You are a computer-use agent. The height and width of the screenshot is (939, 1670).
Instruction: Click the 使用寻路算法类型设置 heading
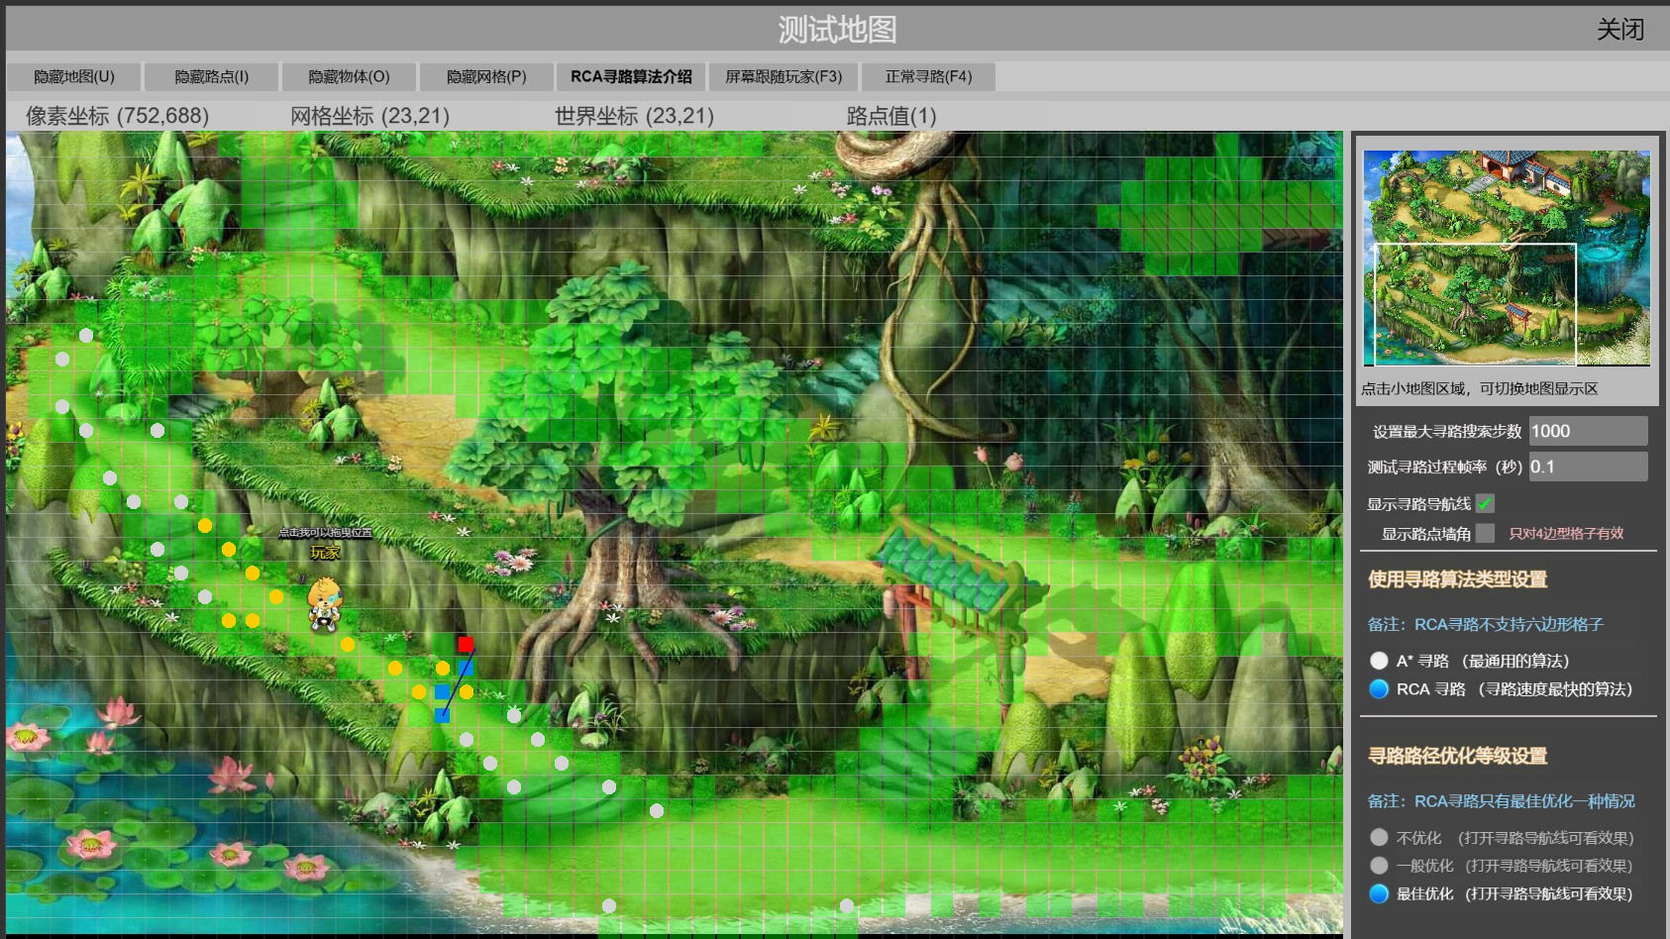pos(1457,579)
